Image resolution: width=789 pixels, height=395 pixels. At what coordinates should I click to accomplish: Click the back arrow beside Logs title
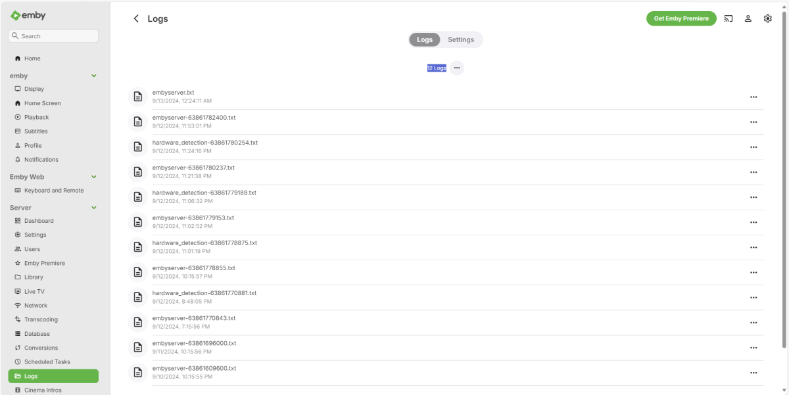136,18
